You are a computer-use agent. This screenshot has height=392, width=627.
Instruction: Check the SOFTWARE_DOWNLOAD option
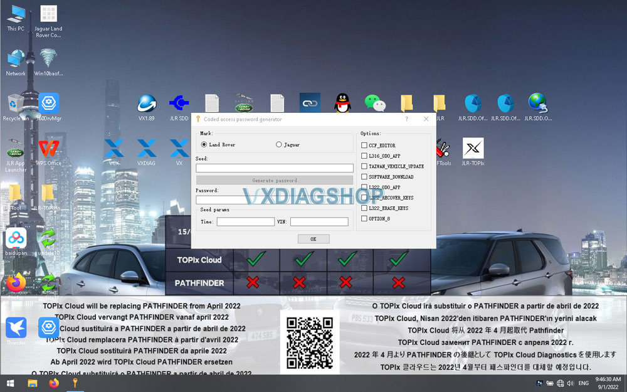point(364,176)
